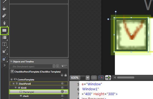Select the Pen tool
The height and width of the screenshot is (99, 153).
[4, 23]
